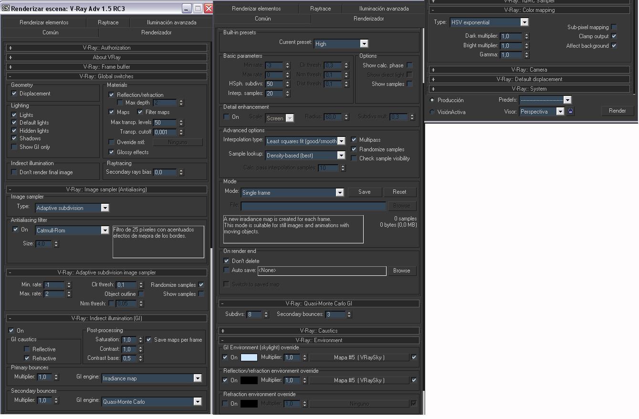The height and width of the screenshot is (419, 639).
Task: Click the Secondary bounces value field
Action: 335,314
